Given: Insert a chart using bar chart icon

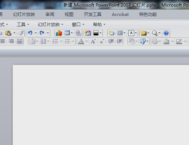Looking at the screenshot, I should click(x=59, y=33).
